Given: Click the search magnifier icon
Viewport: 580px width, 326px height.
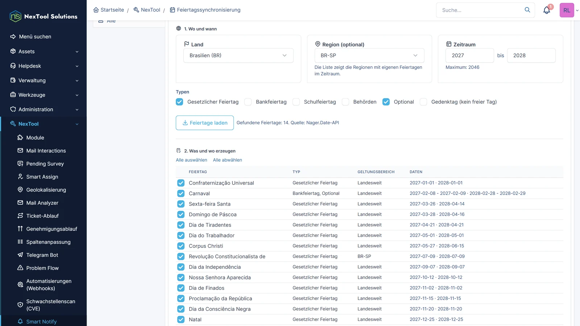Looking at the screenshot, I should coord(527,10).
